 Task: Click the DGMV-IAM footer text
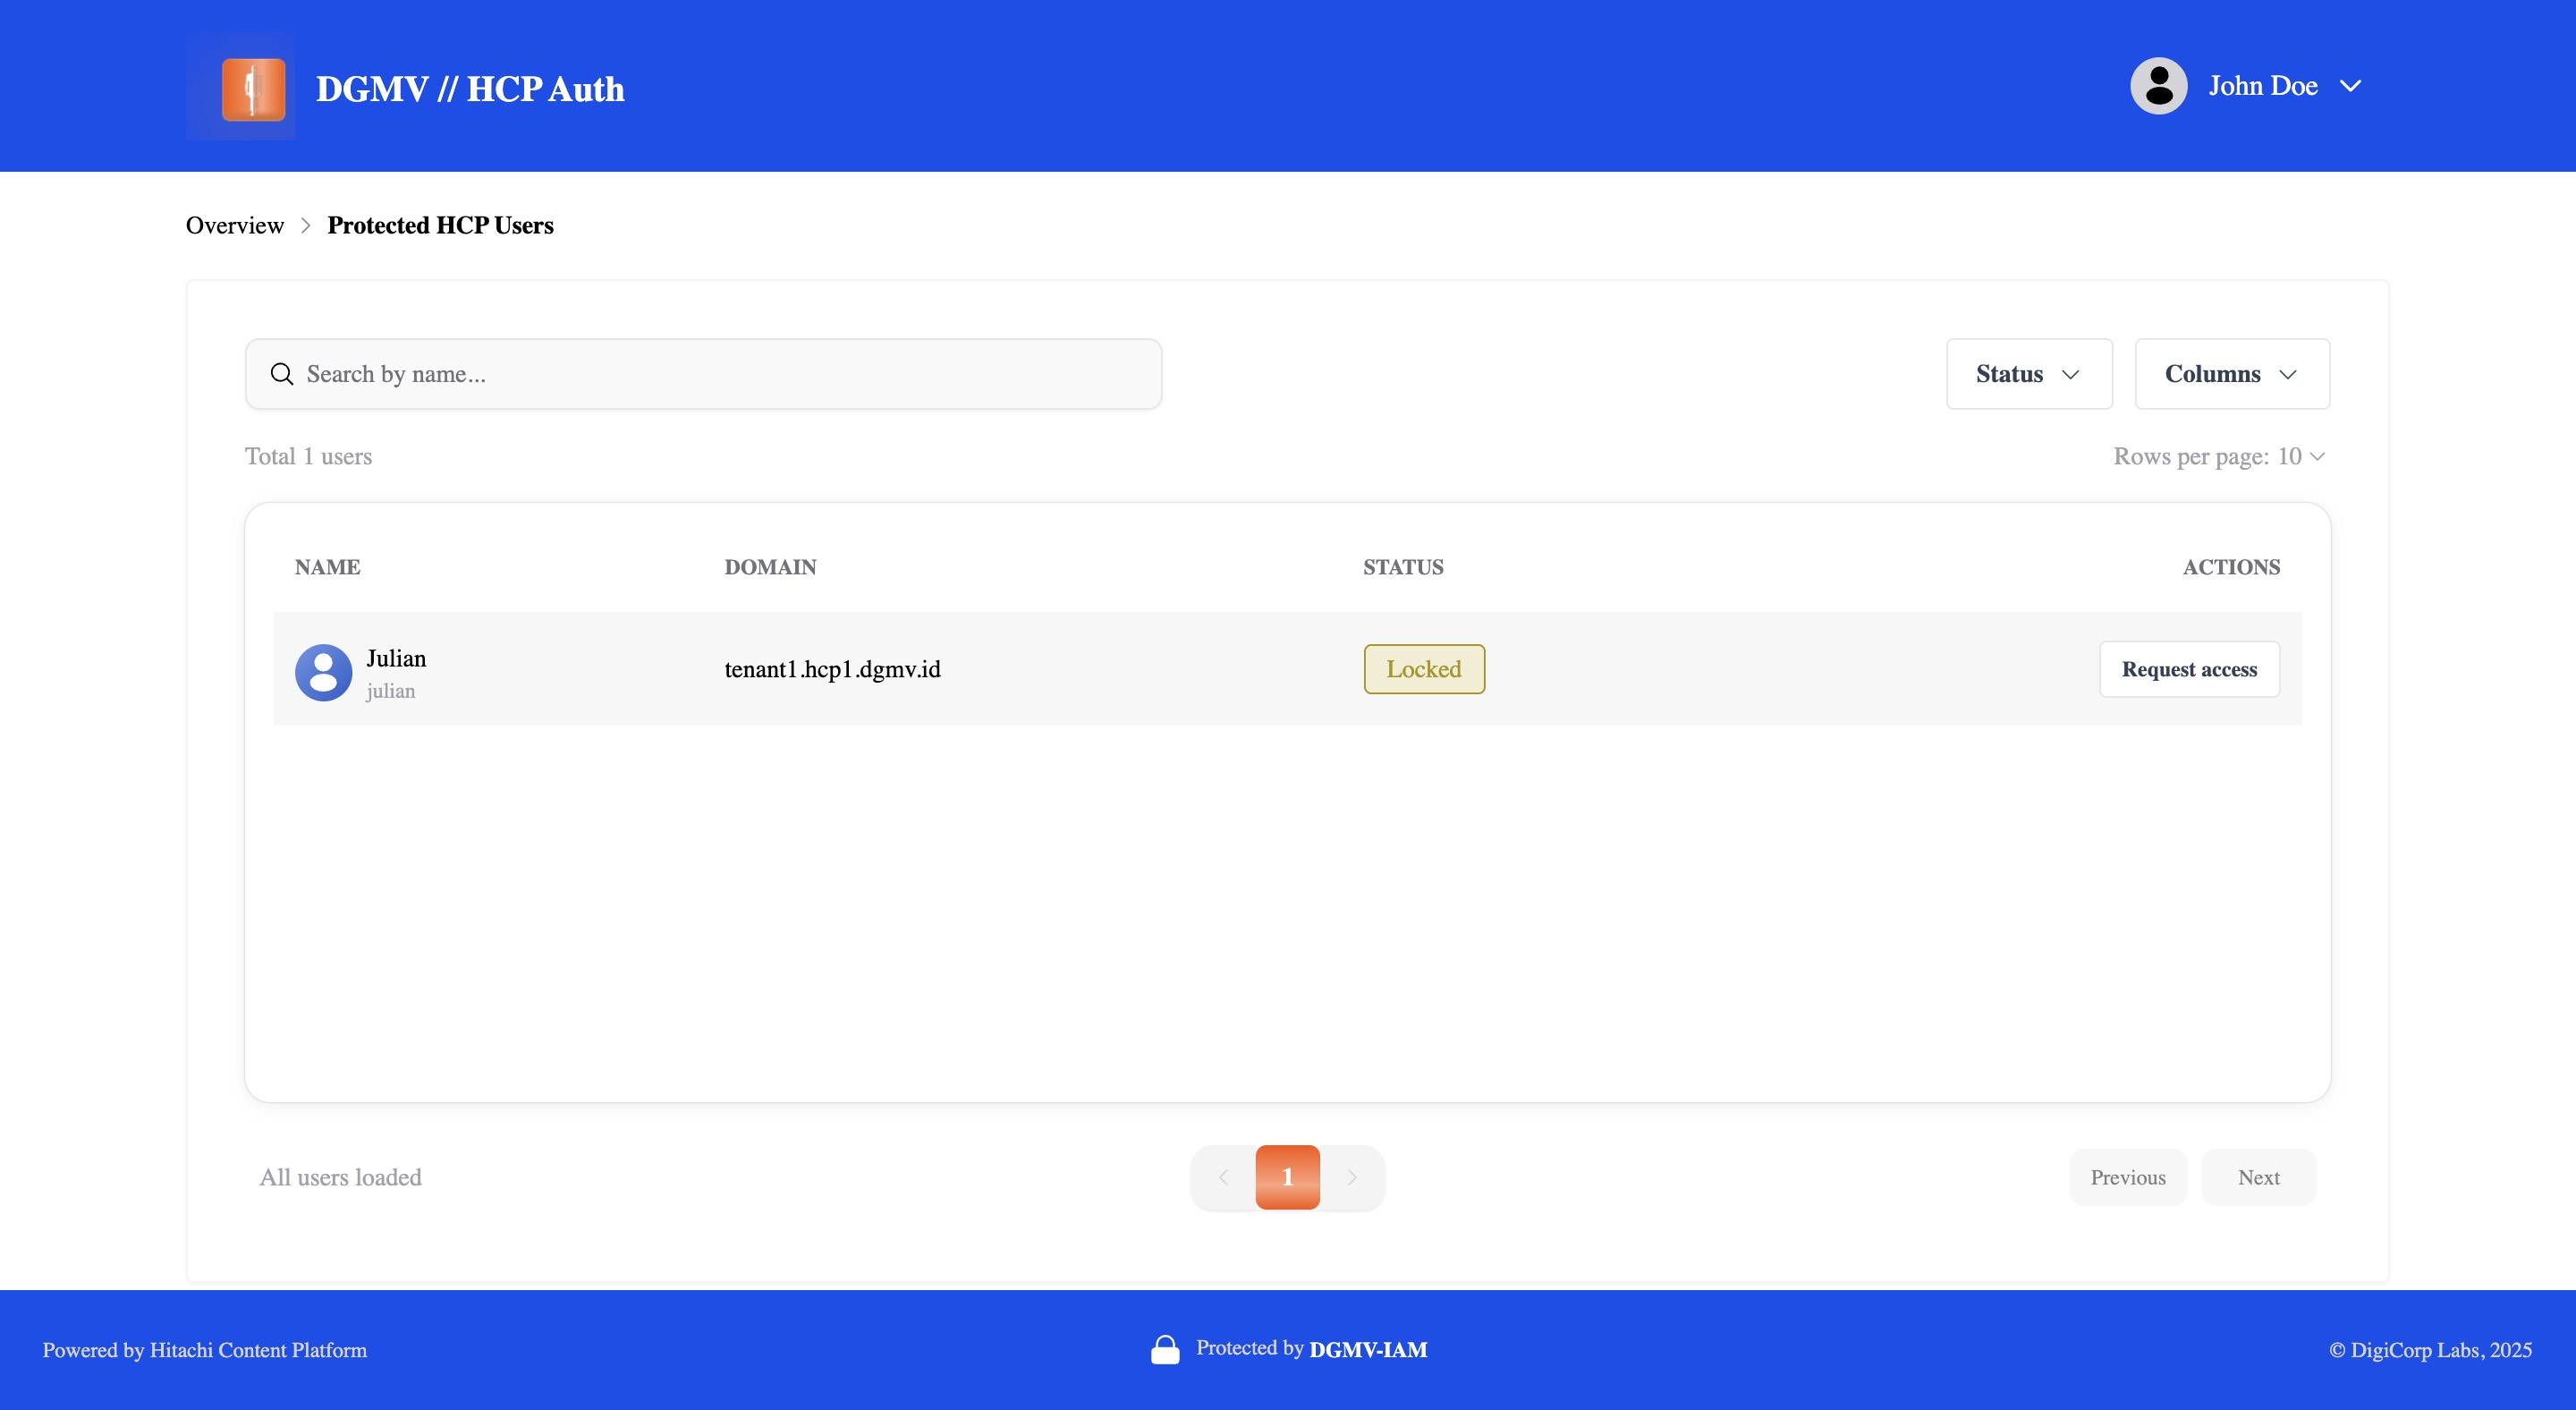(x=1368, y=1349)
